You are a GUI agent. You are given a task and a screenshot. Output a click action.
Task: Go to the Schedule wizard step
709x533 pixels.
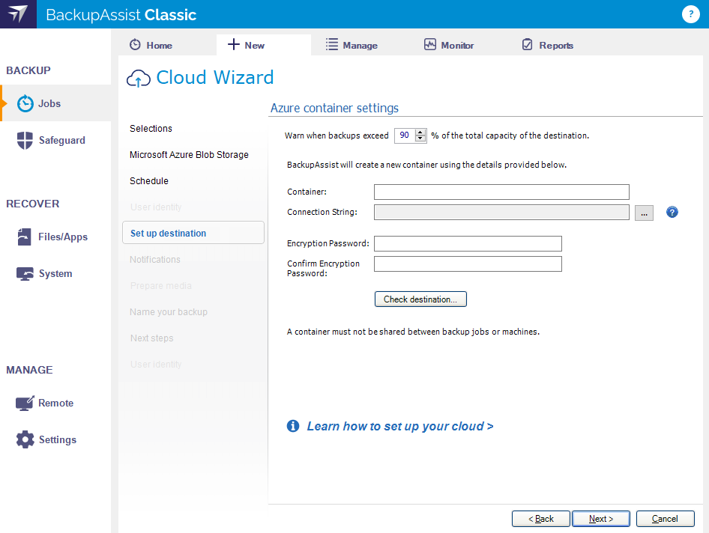tap(149, 180)
